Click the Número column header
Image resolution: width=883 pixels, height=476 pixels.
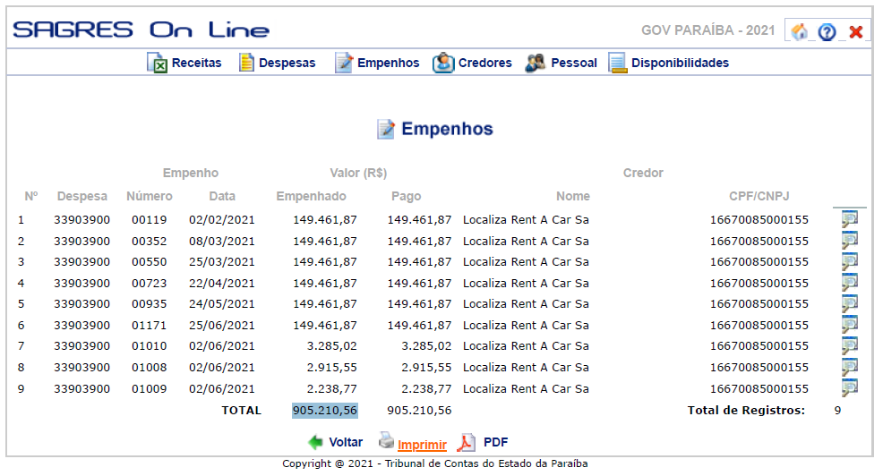[150, 196]
